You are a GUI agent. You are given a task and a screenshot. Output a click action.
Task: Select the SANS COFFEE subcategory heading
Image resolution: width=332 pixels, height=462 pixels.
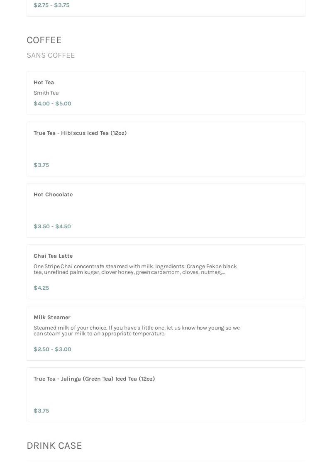[x=51, y=55]
